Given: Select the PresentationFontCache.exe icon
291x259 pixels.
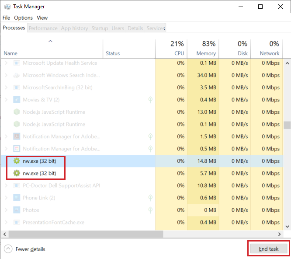Looking at the screenshot, I should pyautogui.click(x=17, y=222).
